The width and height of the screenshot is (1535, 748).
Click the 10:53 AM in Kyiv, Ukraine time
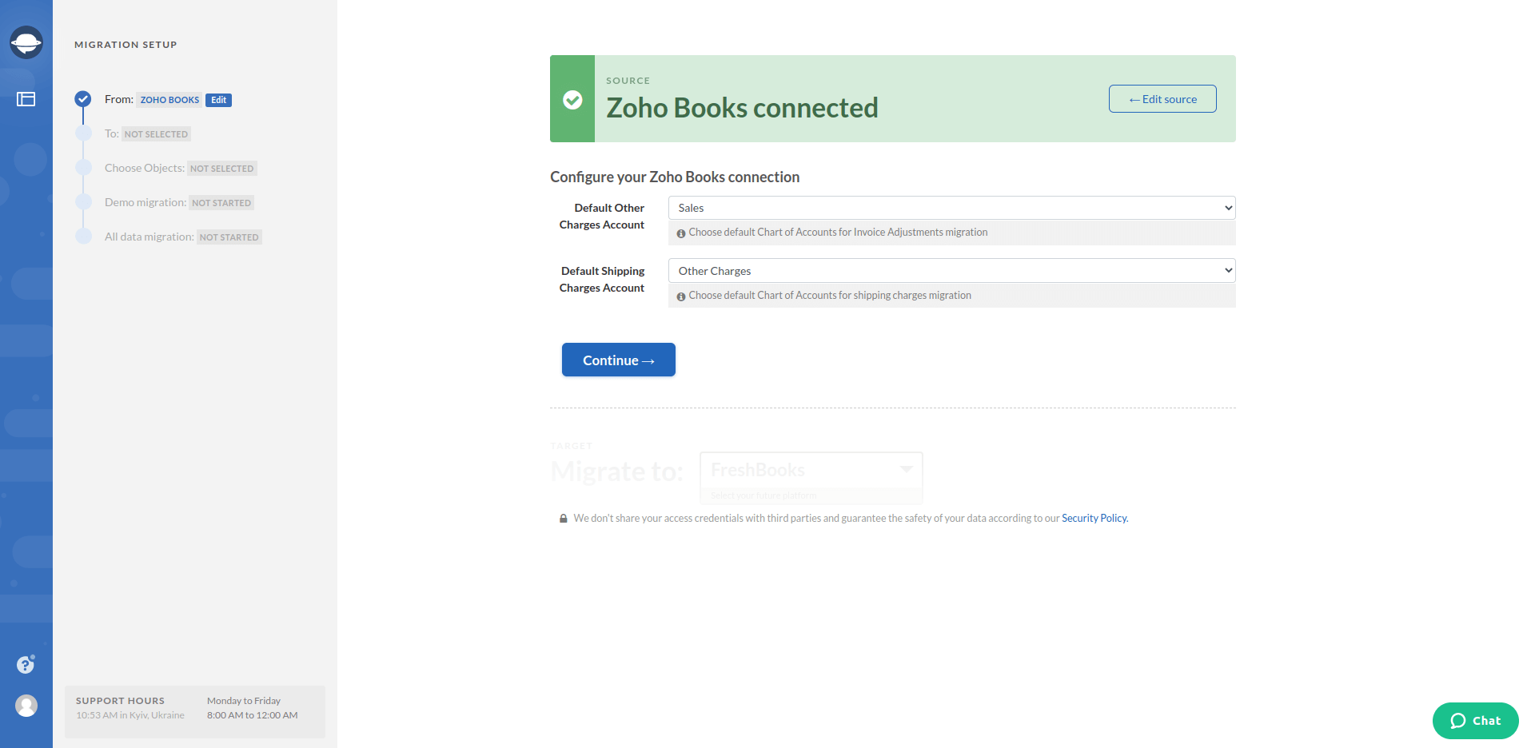click(130, 715)
